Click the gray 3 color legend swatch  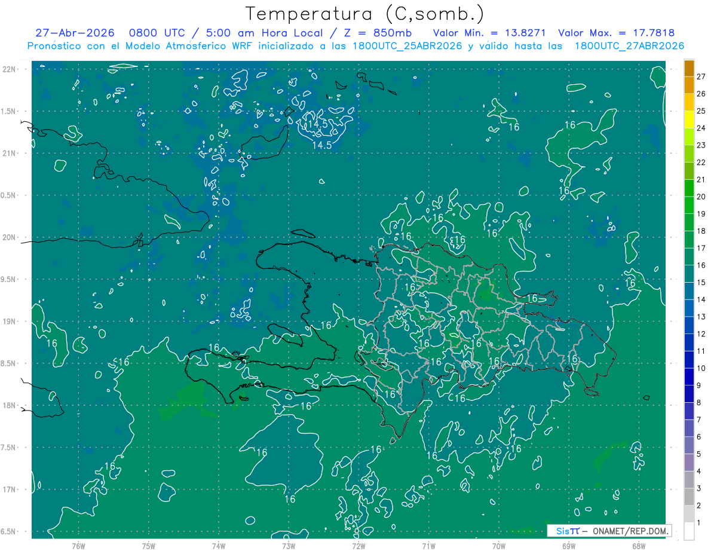pos(689,479)
